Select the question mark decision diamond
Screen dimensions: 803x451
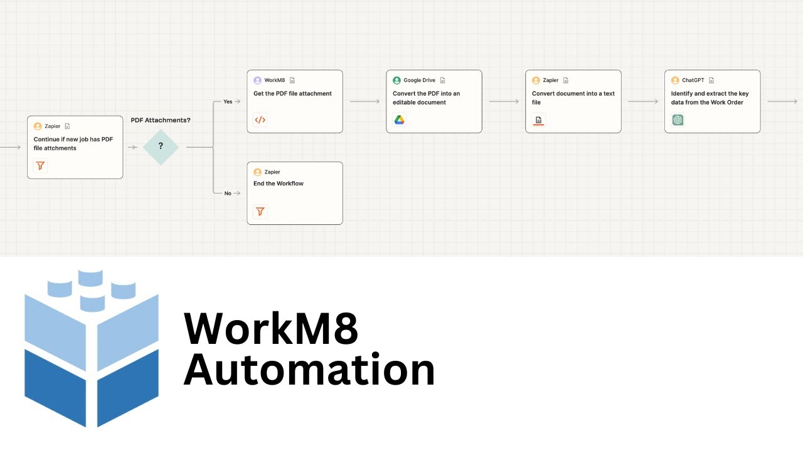(x=161, y=147)
